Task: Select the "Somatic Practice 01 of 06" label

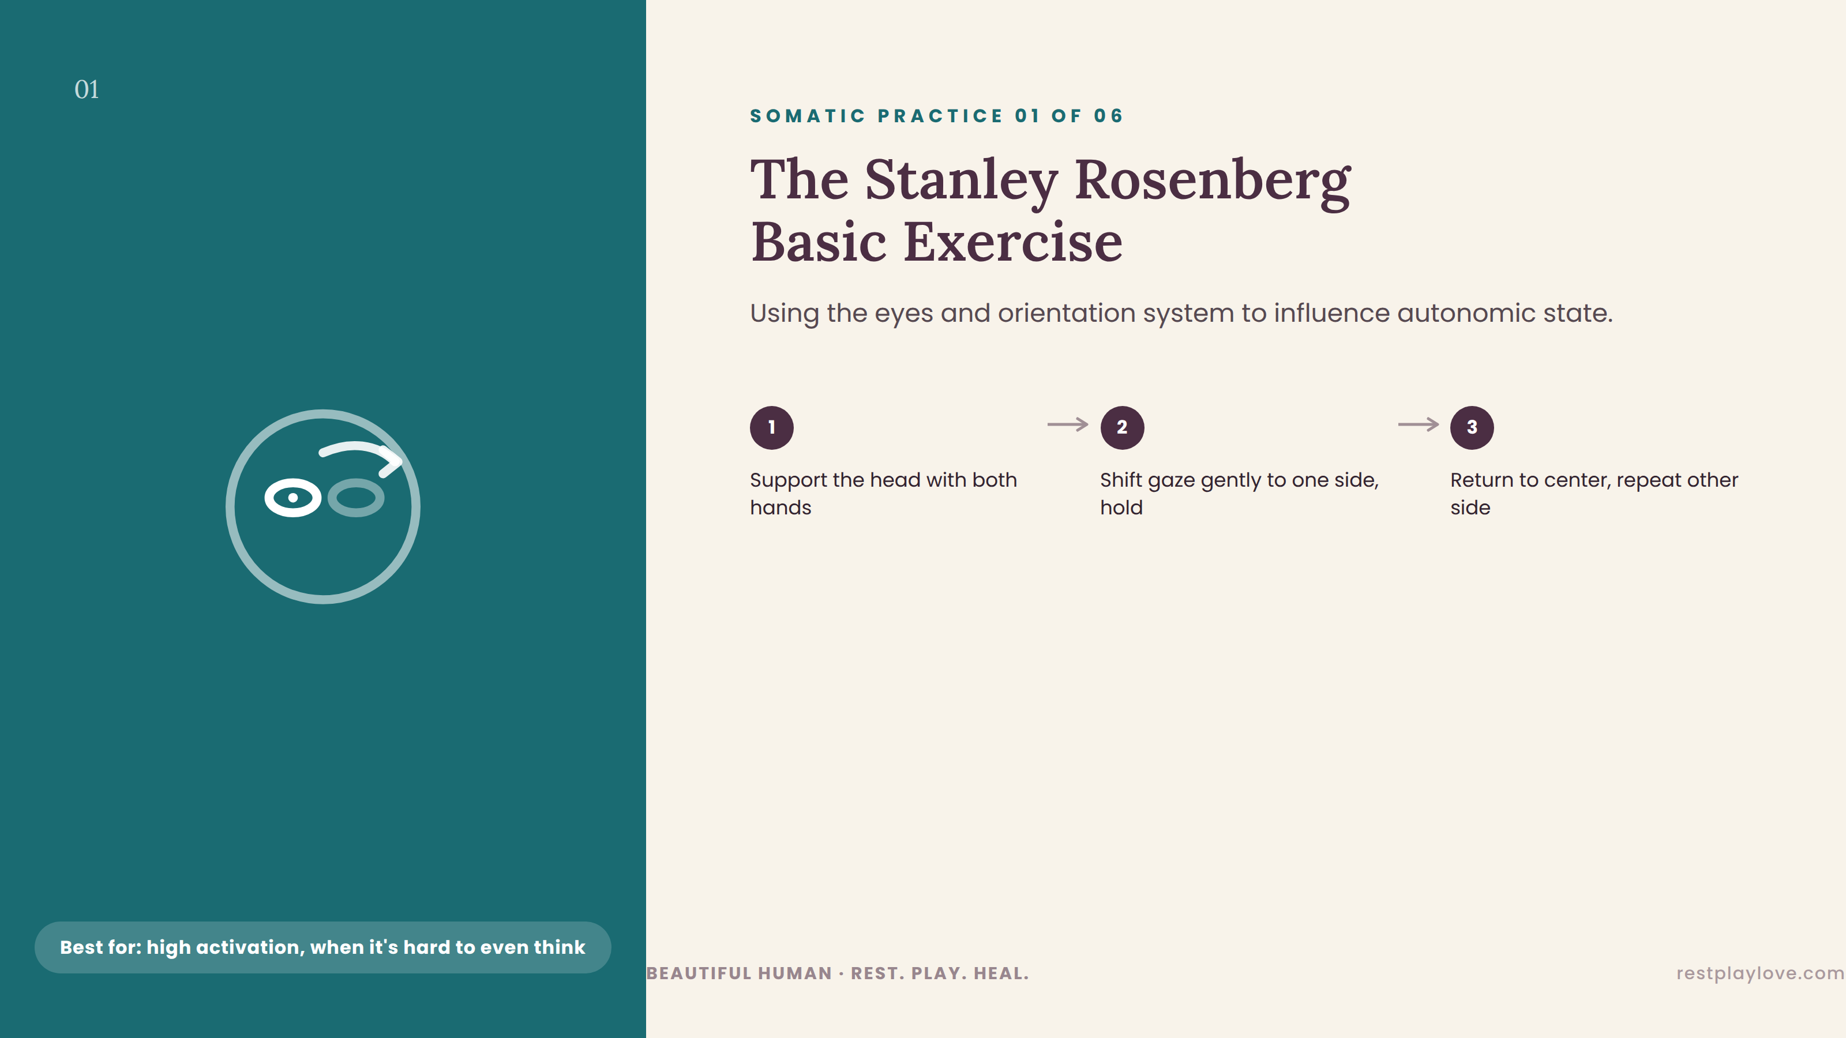Action: click(x=937, y=116)
